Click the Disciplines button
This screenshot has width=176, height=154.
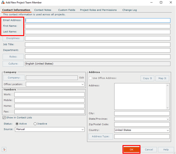13,38
